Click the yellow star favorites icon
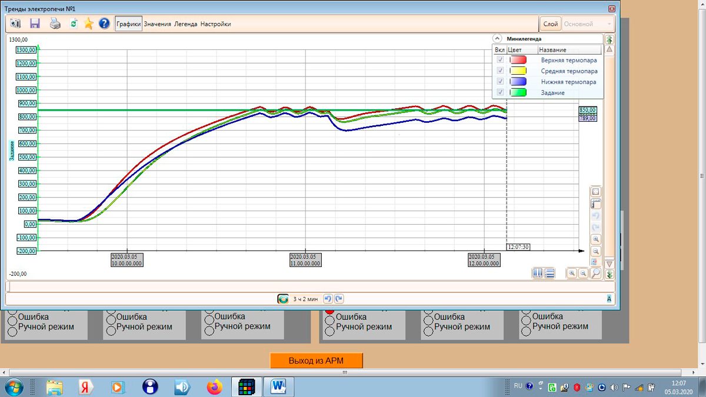 tap(89, 24)
